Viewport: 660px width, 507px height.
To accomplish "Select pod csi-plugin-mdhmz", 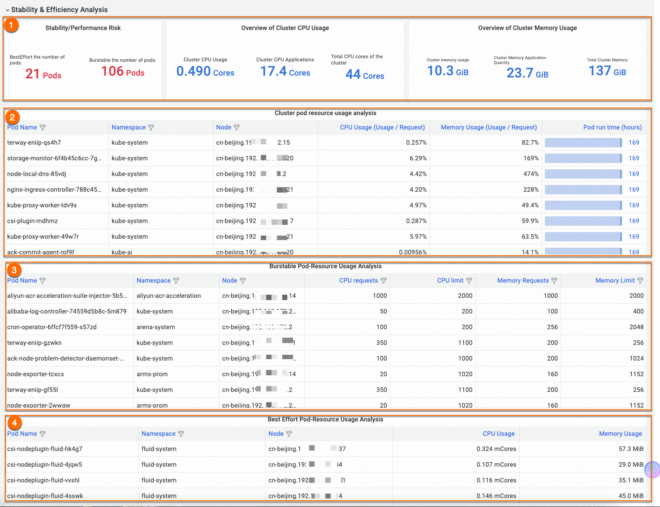I will (x=32, y=221).
